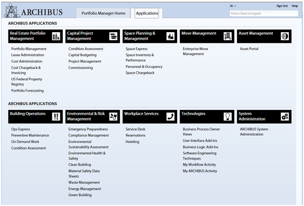
Task: Open Portfolio Management link
Action: [29, 49]
